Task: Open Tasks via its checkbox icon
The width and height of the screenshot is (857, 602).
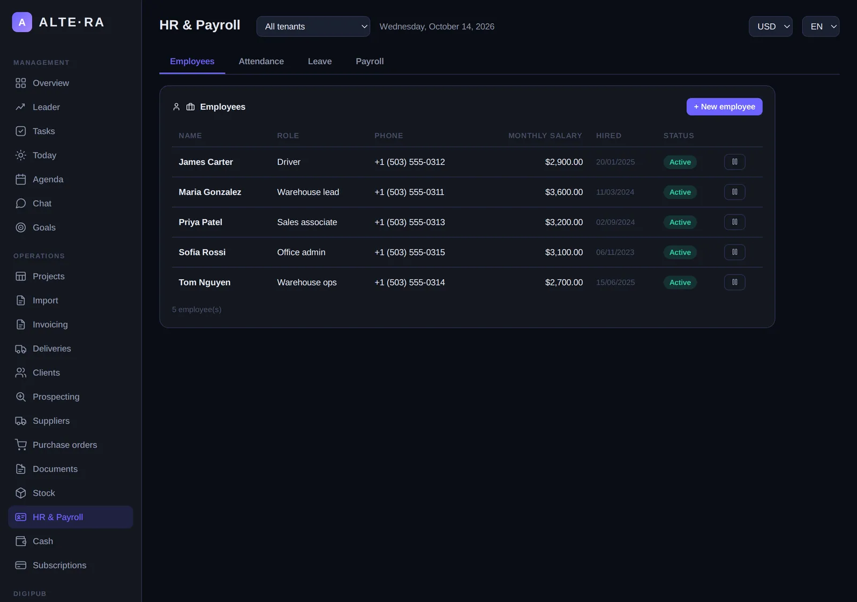Action: coord(20,131)
